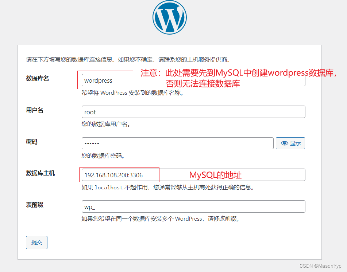
Task: Click the 数据库主机 label
Action: tap(40, 173)
